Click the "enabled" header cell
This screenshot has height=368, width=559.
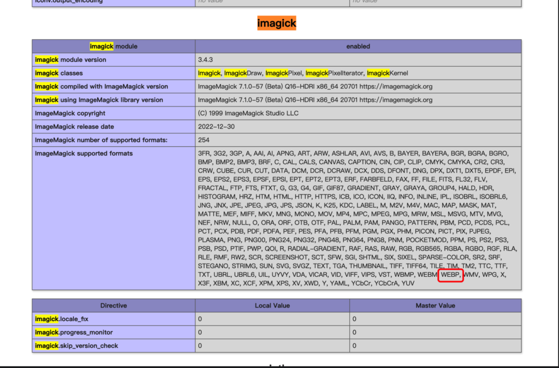click(x=358, y=46)
